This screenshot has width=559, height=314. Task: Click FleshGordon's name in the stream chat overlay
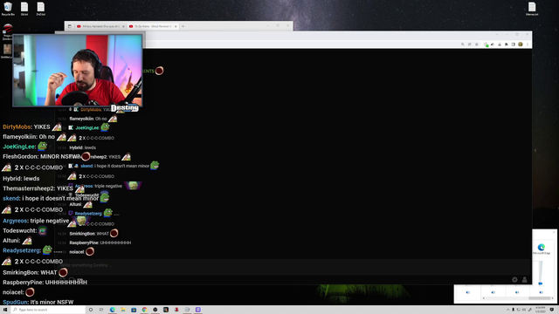coord(20,157)
